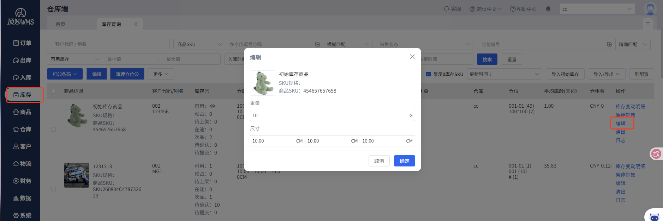Open the 模糊匹配 dropdown

tap(348, 44)
